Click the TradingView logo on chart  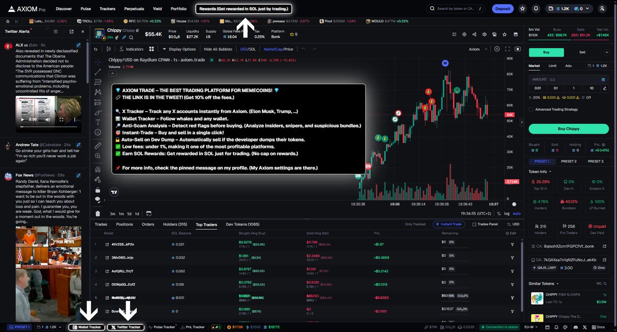click(x=114, y=192)
